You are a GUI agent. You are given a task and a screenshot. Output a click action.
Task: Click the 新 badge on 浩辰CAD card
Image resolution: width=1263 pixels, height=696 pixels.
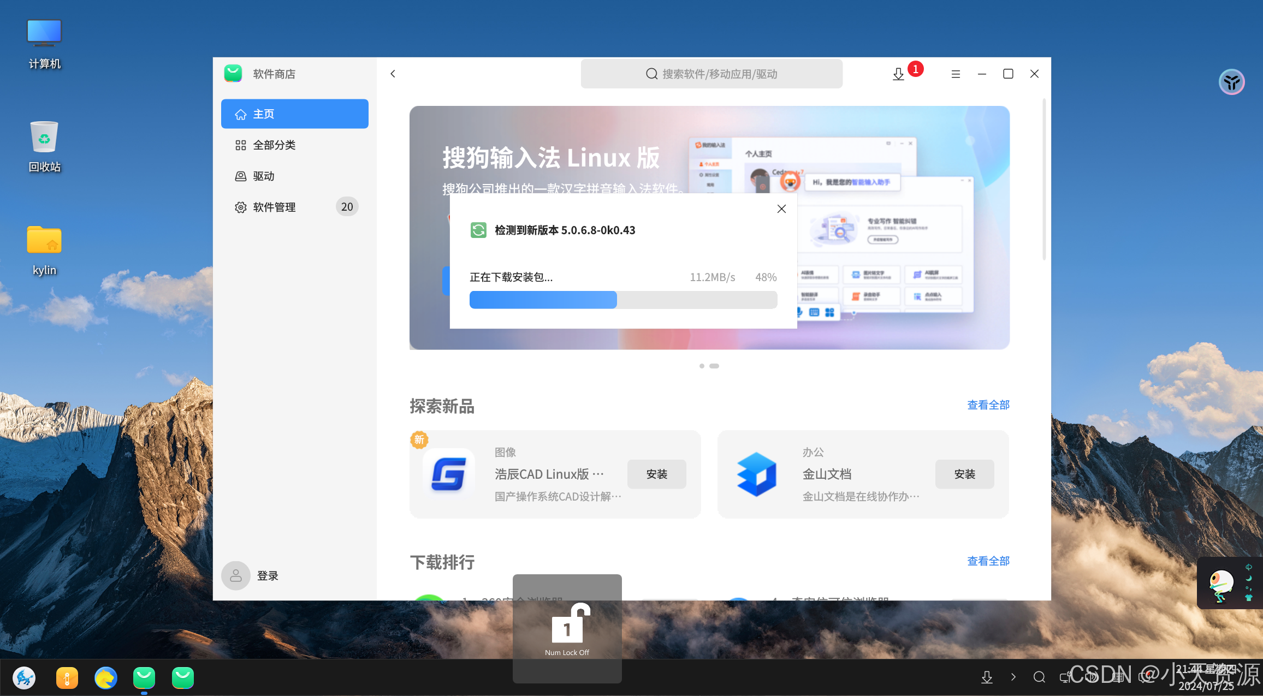tap(419, 439)
